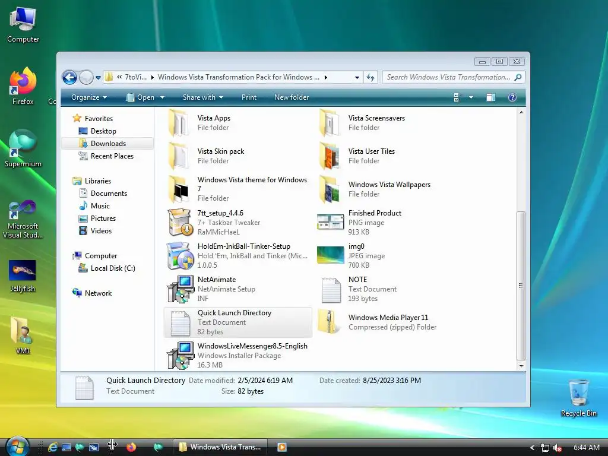Go back with the Explorer back arrow

click(70, 78)
